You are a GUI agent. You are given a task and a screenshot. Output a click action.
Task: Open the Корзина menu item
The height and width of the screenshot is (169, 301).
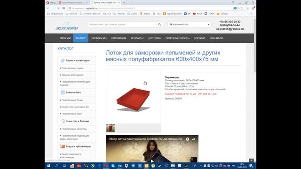pos(199,38)
